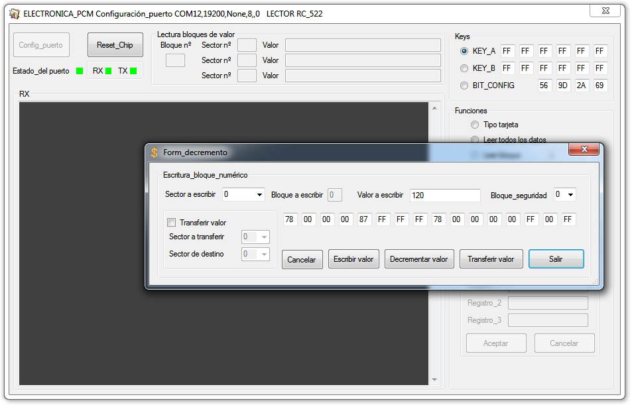Click the green TX status indicator
The width and height of the screenshot is (632, 405).
133,71
